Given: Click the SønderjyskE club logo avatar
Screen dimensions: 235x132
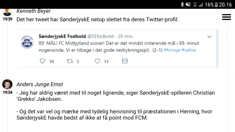Looking at the screenshot, I should click(x=27, y=42).
